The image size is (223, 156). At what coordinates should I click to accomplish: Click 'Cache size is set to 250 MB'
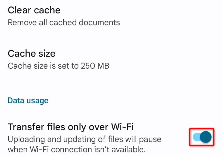click(x=58, y=66)
